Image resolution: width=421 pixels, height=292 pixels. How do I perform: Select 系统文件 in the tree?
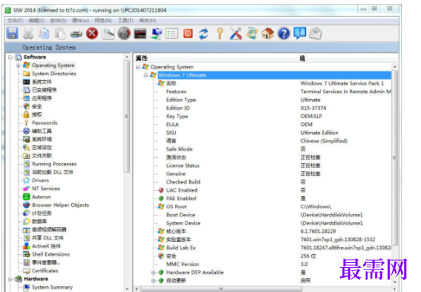41,82
